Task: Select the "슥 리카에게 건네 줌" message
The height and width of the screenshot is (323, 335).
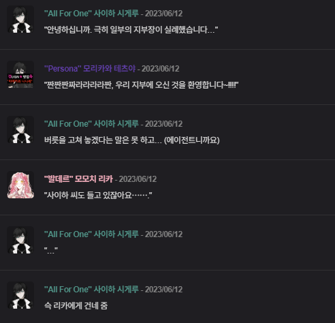Action: [x=76, y=306]
